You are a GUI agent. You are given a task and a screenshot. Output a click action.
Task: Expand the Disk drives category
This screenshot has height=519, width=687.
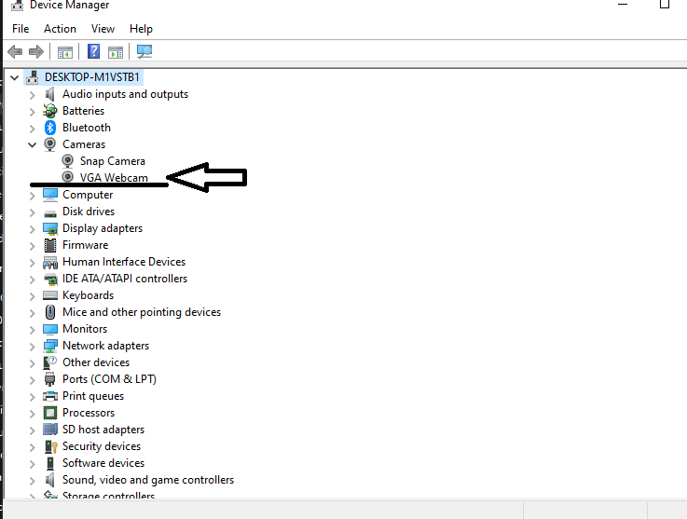tap(32, 212)
